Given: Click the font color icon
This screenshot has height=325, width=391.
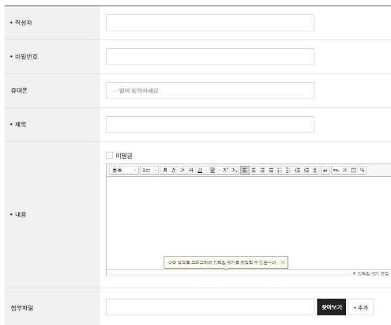Looking at the screenshot, I should click(x=200, y=170).
